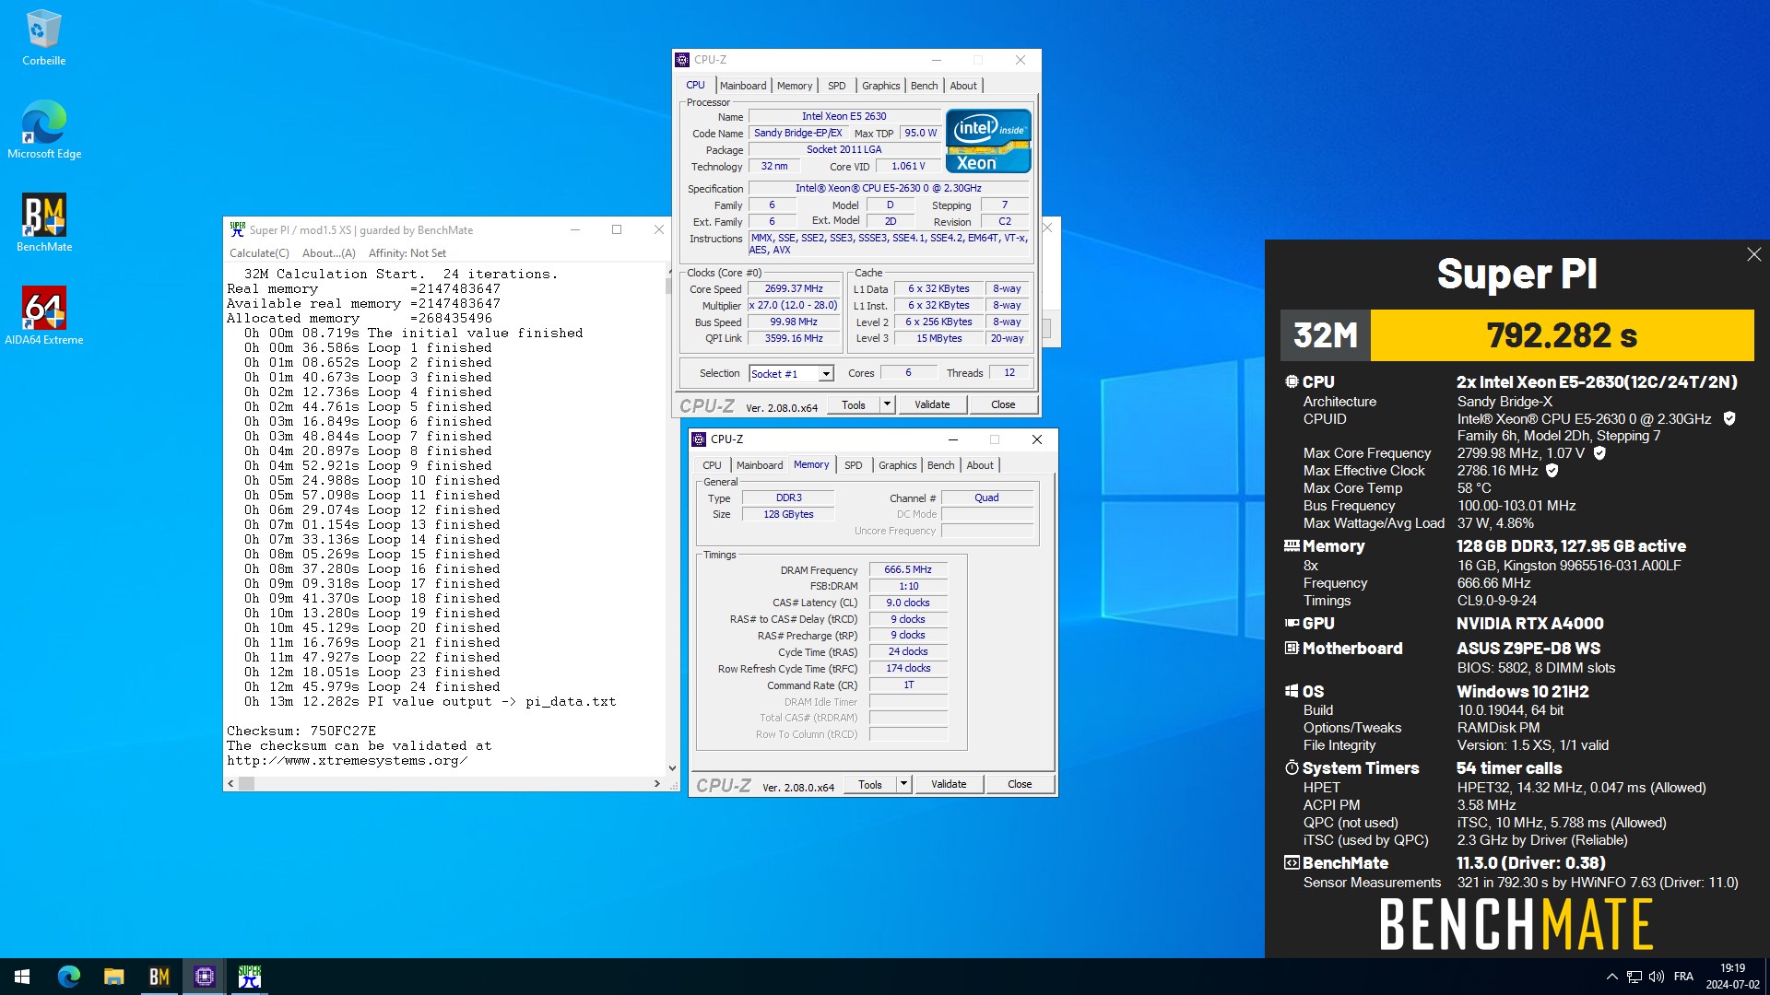Image resolution: width=1770 pixels, height=995 pixels.
Task: Switch to Graphics tab in upper CPU-Z
Action: pos(881,86)
